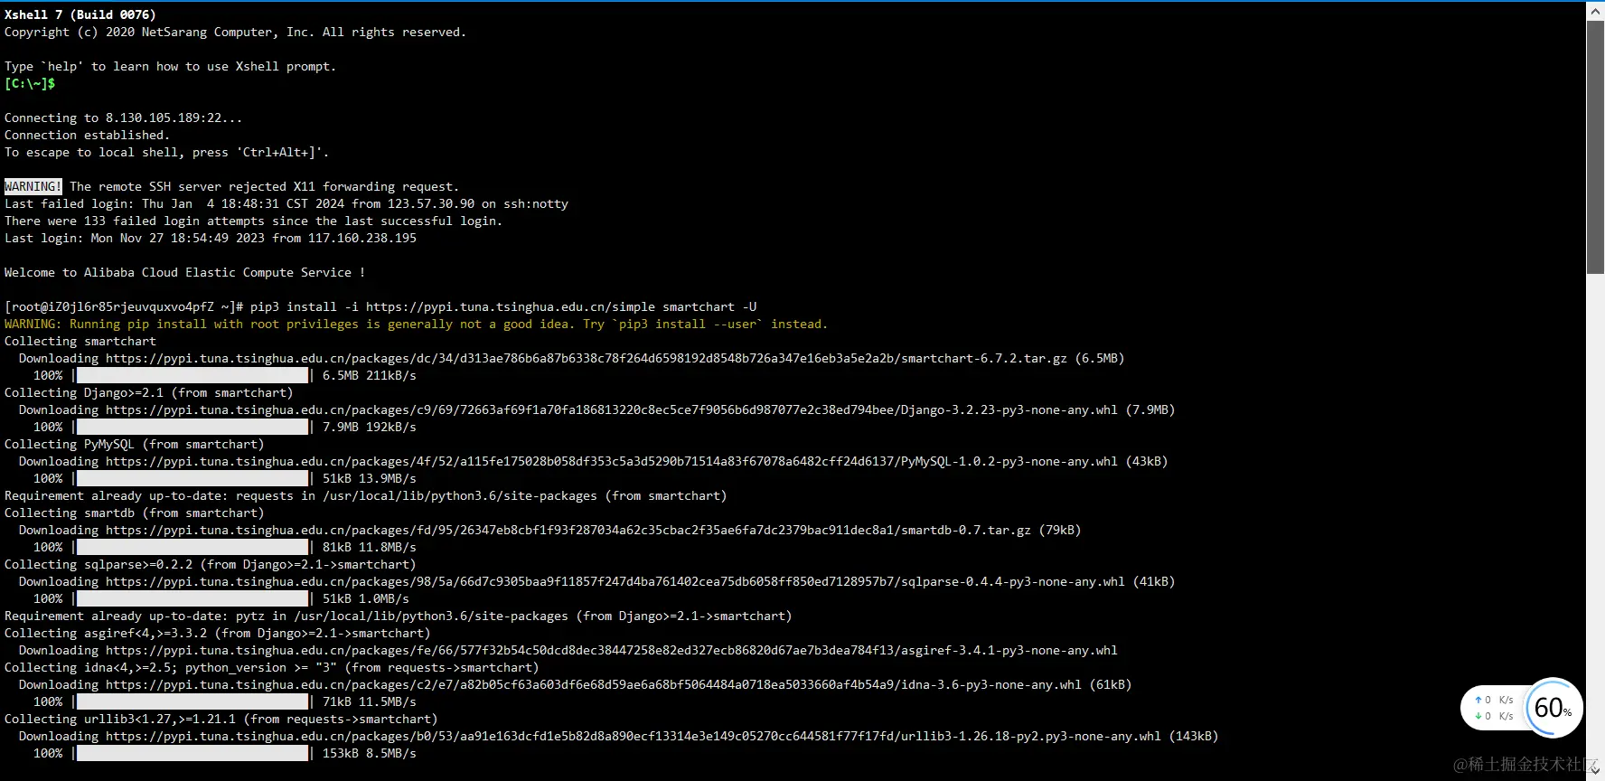The width and height of the screenshot is (1605, 781).
Task: Open the smartchart-6.7.2.tar.gz download URL
Action: click(x=587, y=358)
